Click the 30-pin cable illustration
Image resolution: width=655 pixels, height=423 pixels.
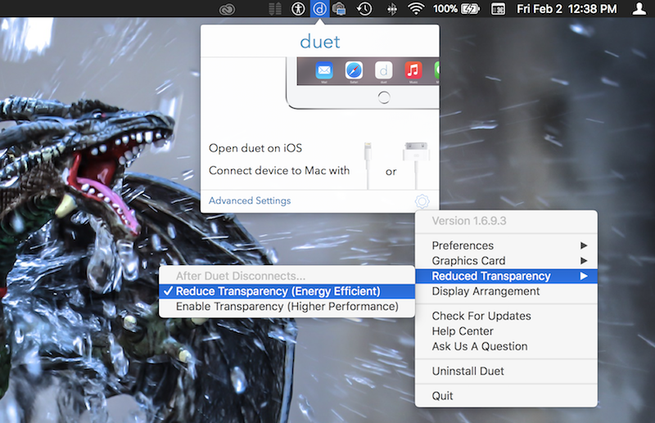[416, 165]
